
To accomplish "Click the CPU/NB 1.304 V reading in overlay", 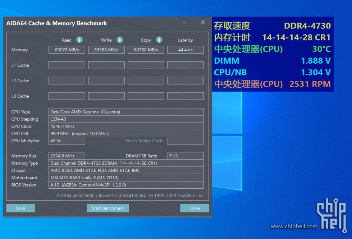I will tap(316, 72).
